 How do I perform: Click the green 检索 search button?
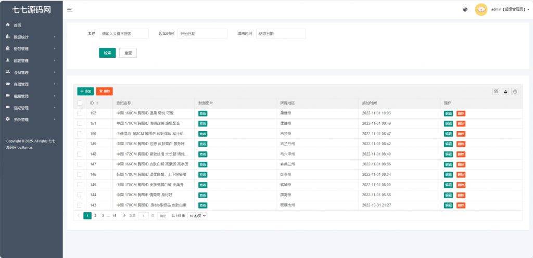(107, 53)
